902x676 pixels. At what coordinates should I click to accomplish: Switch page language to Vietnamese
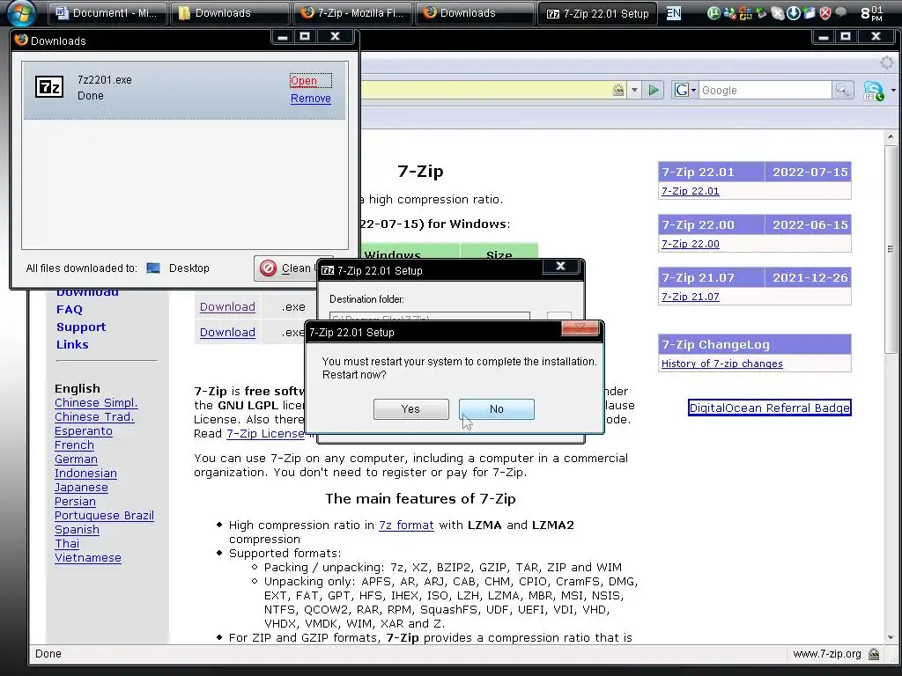88,557
